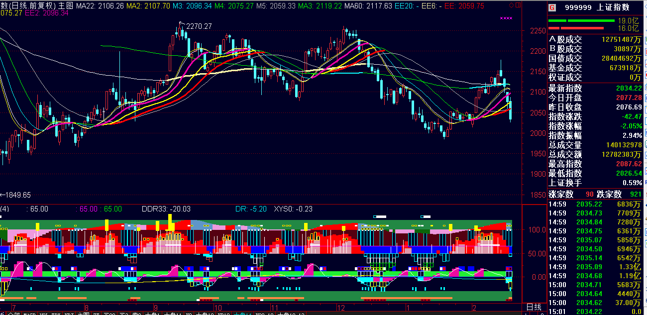Switch to the VOL-TDX tab

pyautogui.click(x=49, y=314)
